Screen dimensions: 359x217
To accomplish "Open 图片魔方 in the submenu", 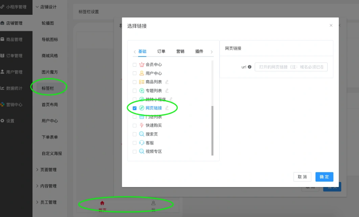I will [50, 72].
